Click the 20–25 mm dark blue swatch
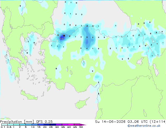 point(47,125)
